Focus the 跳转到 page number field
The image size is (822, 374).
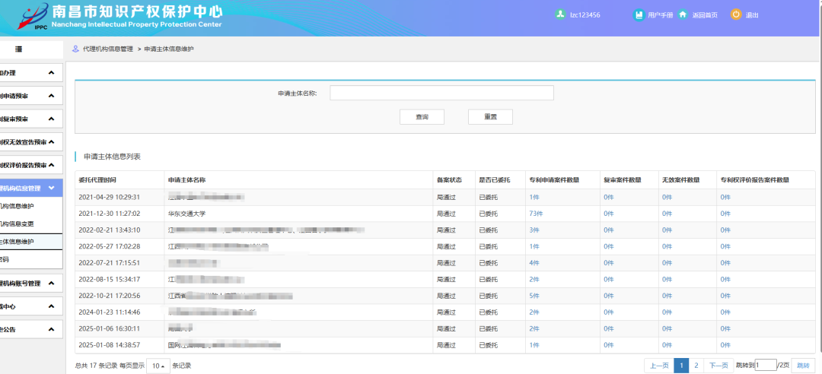(766, 365)
